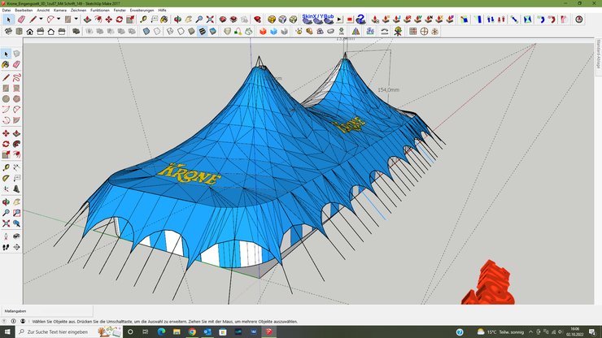Expand the Arc tool dropdown arrow
Viewport: 602px width, 338px height.
coord(59,19)
